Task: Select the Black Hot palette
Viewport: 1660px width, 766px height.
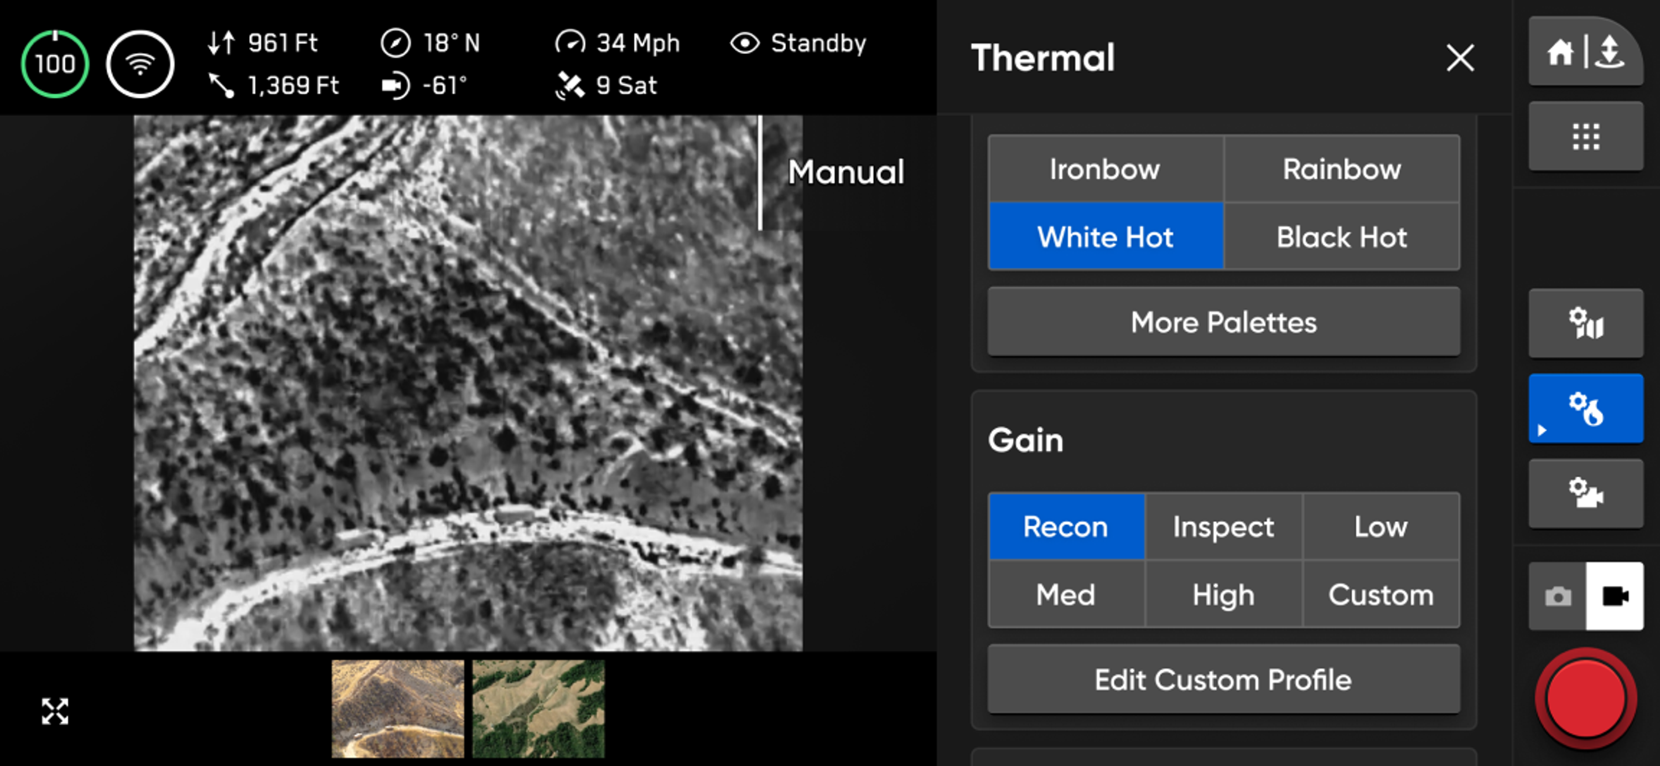Action: pos(1341,237)
